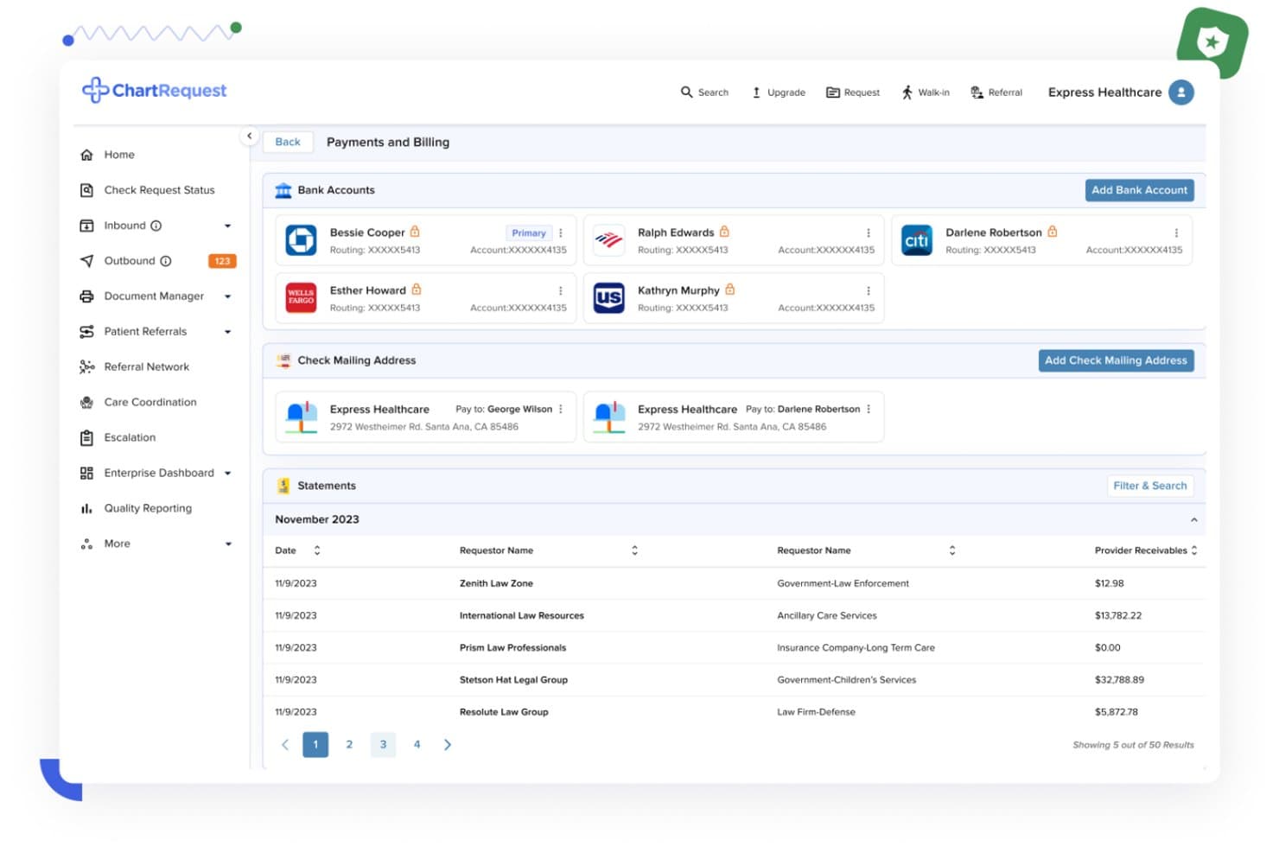1279x853 pixels.
Task: Click the Escalation clipboard icon
Action: [x=86, y=438]
